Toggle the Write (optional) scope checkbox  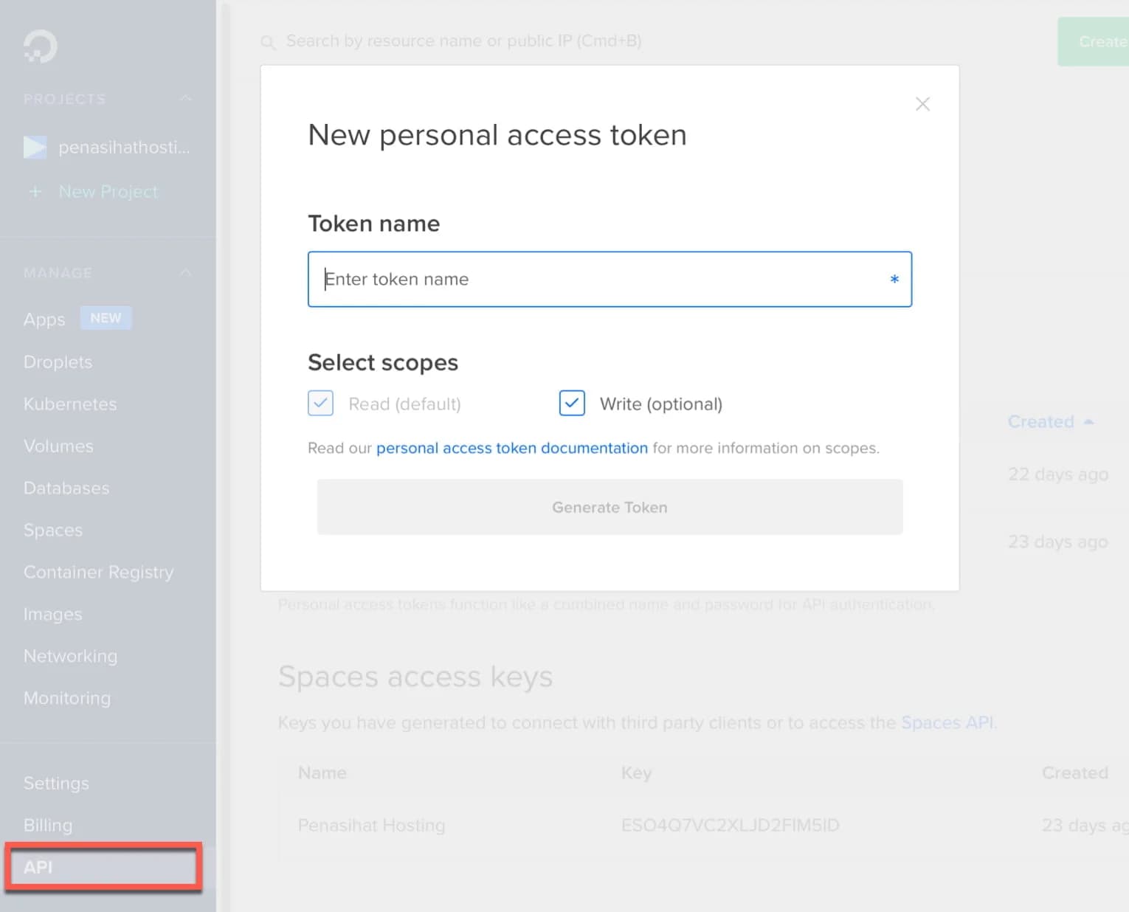point(572,404)
